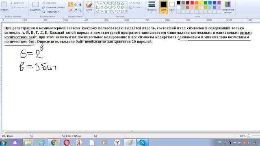Click the EN language indicator in tray

(x=219, y=142)
